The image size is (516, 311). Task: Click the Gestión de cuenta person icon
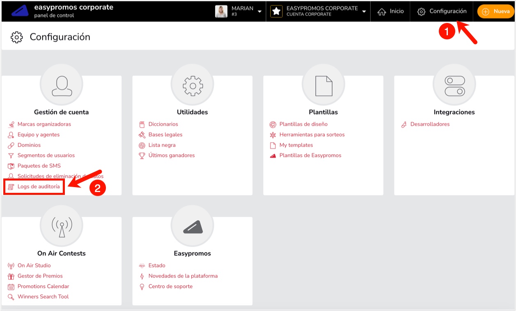tap(61, 85)
